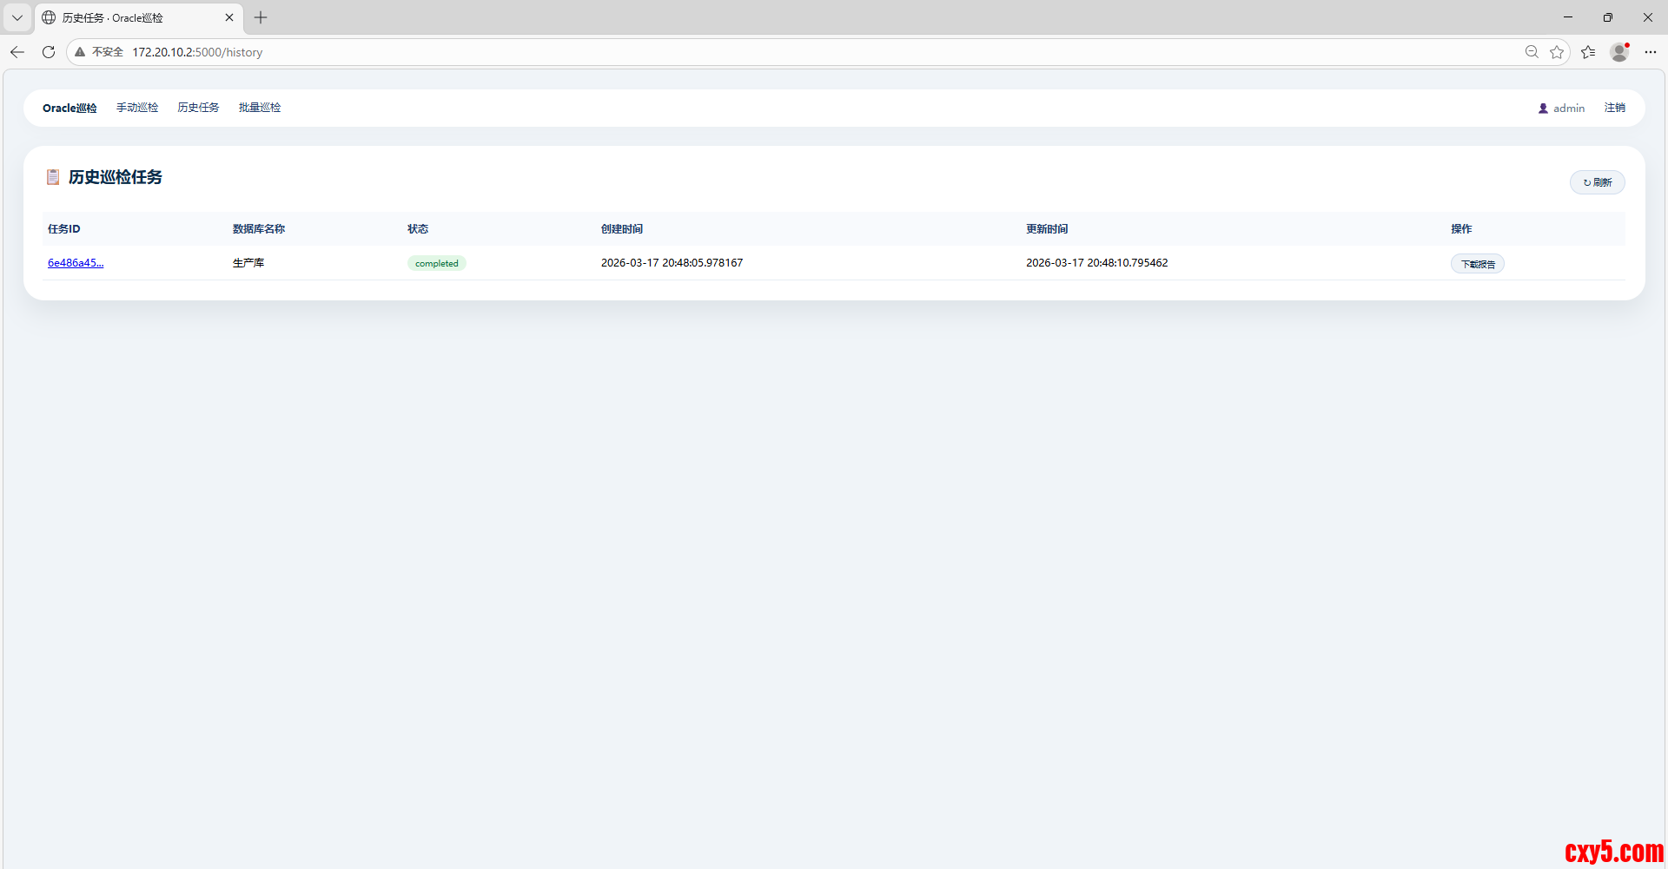The width and height of the screenshot is (1668, 869).
Task: Open the tab search dropdown arrow
Action: pyautogui.click(x=17, y=17)
